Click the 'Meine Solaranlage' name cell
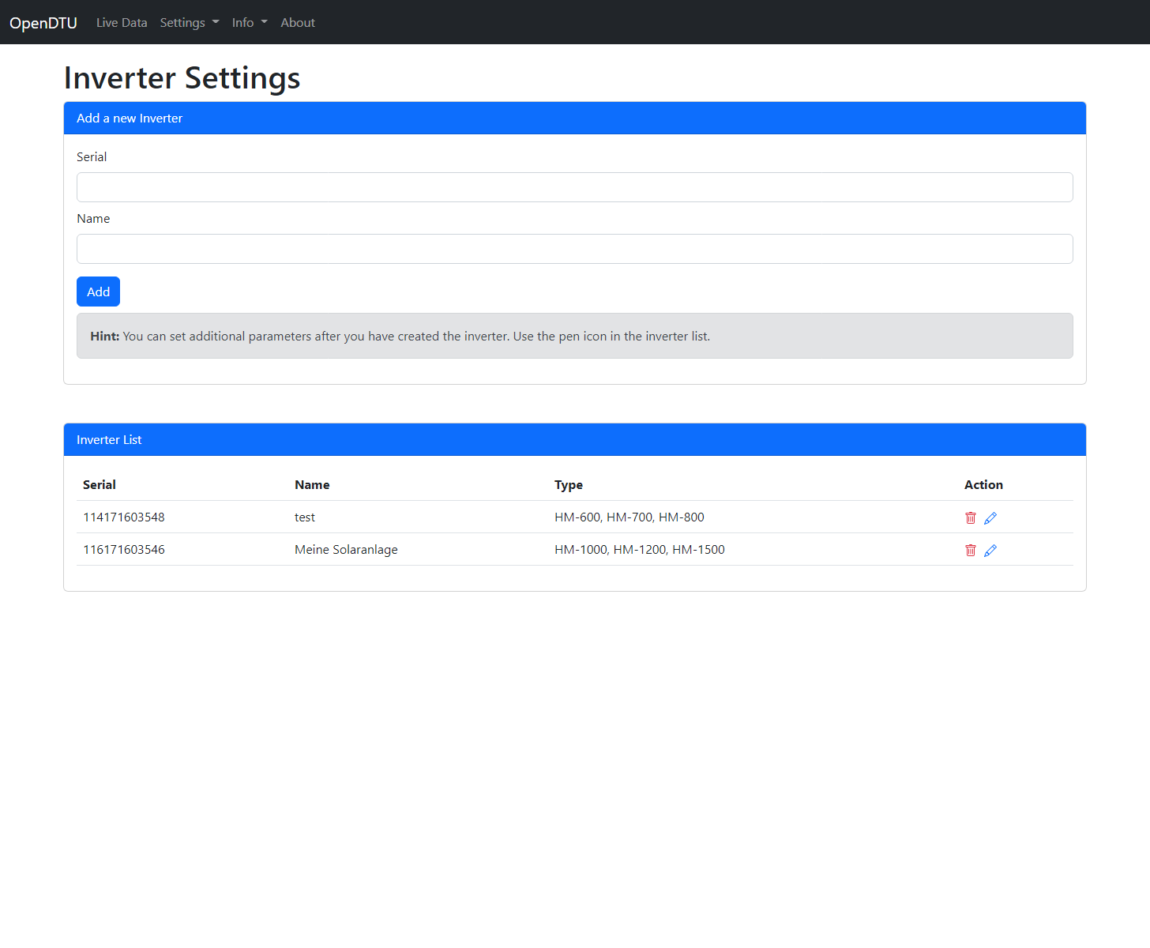 click(346, 550)
